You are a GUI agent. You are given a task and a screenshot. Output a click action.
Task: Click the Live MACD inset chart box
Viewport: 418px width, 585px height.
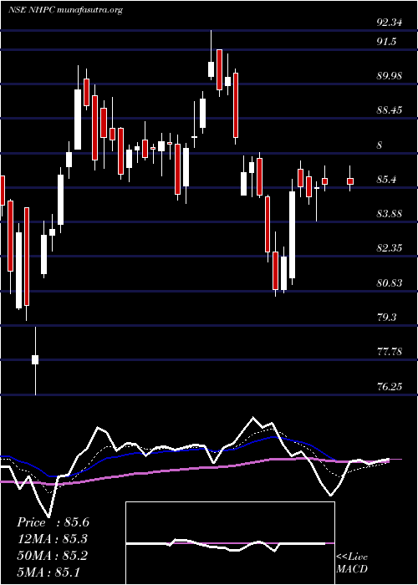pyautogui.click(x=230, y=543)
